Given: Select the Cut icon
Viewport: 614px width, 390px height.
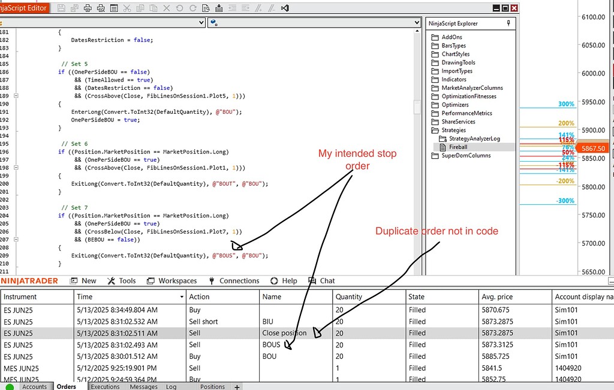Looking at the screenshot, I should tap(127, 8).
